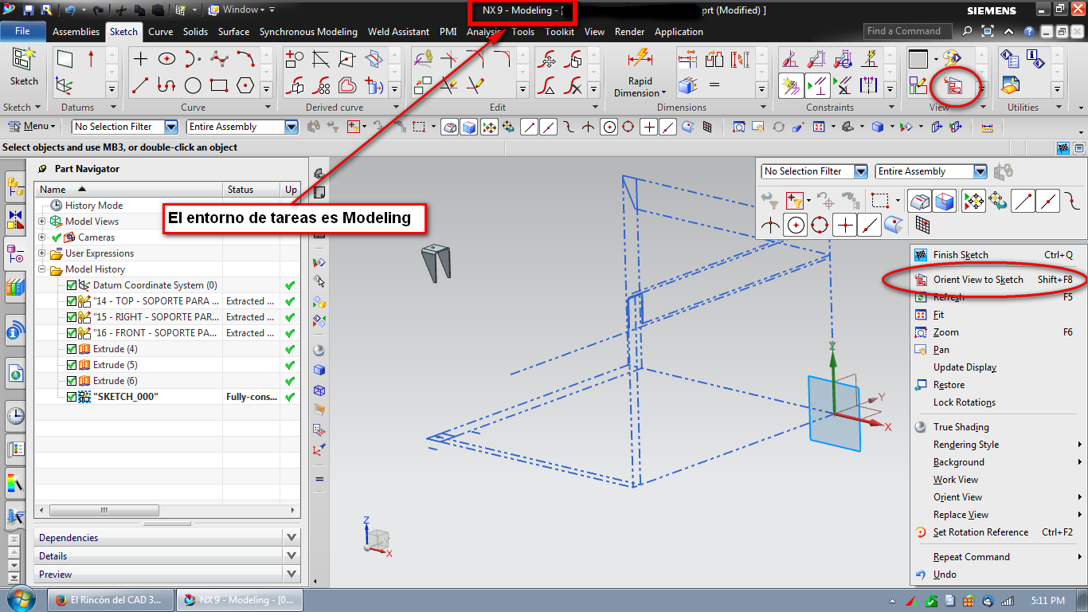1088x612 pixels.
Task: Open the Assembly Navigator sidebar tab
Action: pyautogui.click(x=15, y=186)
